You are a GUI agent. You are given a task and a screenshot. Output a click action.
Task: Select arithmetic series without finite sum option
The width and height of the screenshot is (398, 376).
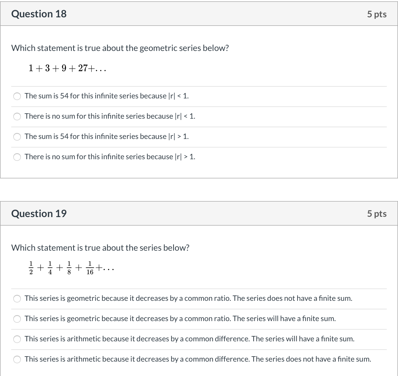tap(17, 359)
